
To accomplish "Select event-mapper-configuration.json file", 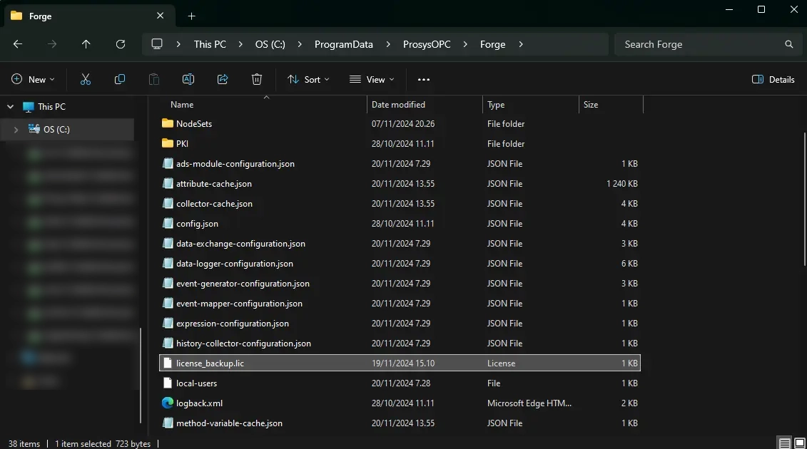I will [400, 304].
